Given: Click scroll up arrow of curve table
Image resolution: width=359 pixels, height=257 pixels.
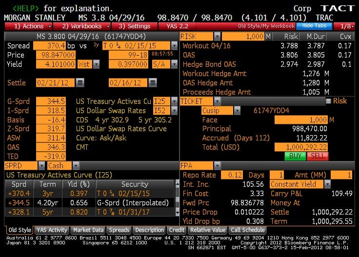Looking at the screenshot, I should tap(177, 183).
